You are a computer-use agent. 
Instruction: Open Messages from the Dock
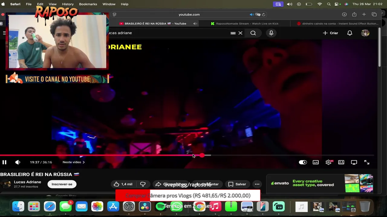point(66,206)
